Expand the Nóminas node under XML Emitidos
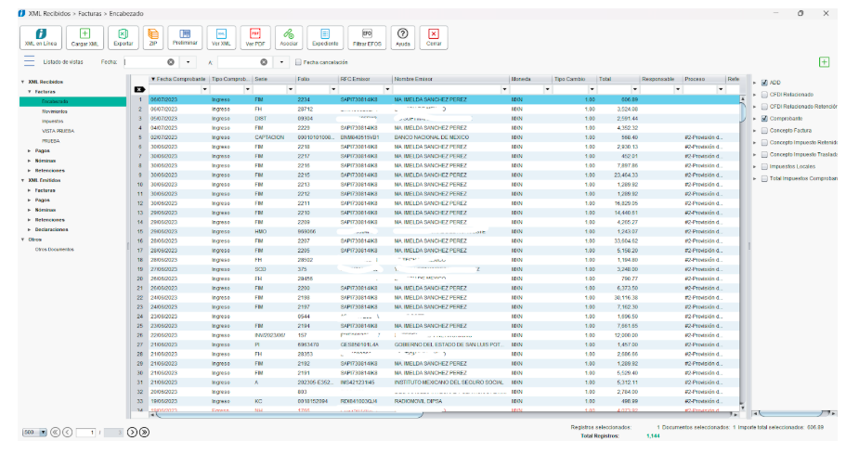 [29, 210]
